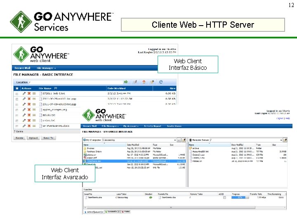Click filter icon beside File Name header
This screenshot has width=297, height=223.
tap(56, 88)
